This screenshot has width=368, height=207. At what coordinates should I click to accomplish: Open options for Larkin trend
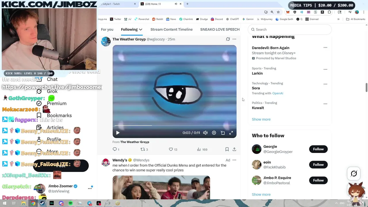(x=325, y=69)
